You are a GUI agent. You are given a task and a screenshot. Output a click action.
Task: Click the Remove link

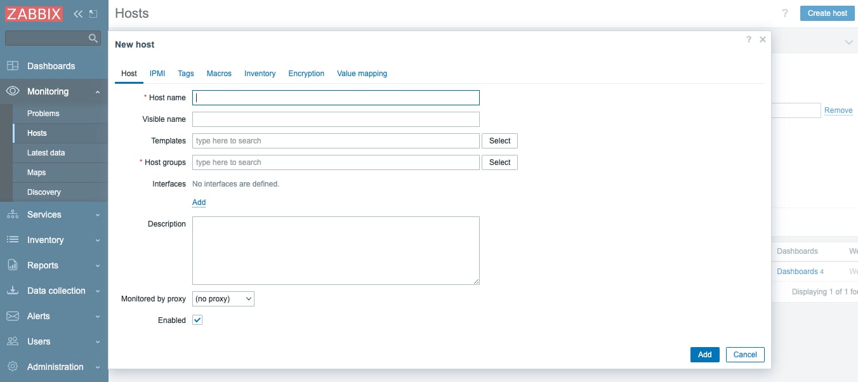838,110
